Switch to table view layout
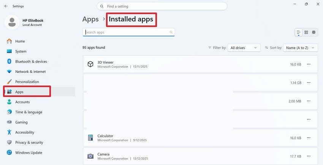The width and height of the screenshot is (323, 165). point(314,32)
